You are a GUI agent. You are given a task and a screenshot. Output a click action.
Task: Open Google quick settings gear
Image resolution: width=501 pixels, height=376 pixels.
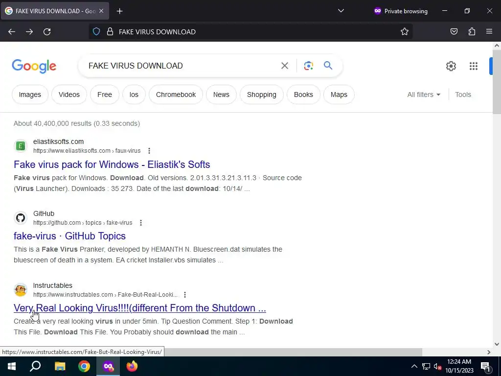451,66
